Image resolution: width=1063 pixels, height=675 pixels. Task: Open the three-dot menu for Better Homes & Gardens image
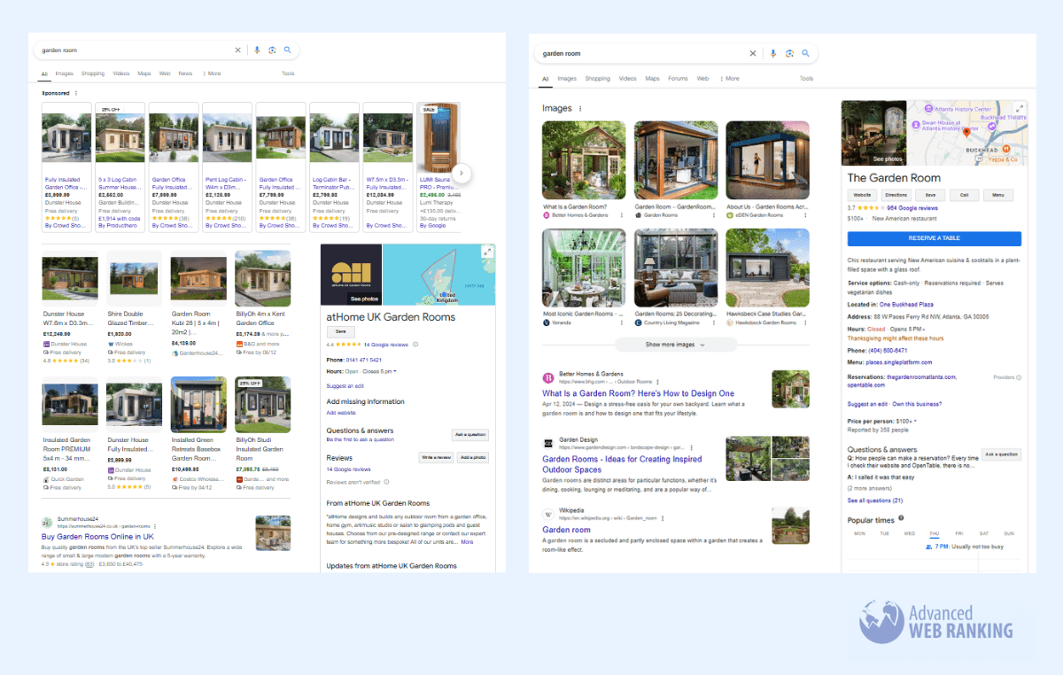tap(622, 215)
